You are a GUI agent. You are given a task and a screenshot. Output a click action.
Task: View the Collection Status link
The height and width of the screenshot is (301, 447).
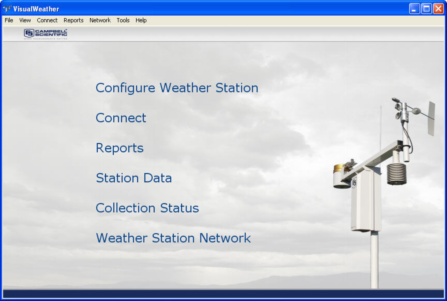pyautogui.click(x=147, y=208)
